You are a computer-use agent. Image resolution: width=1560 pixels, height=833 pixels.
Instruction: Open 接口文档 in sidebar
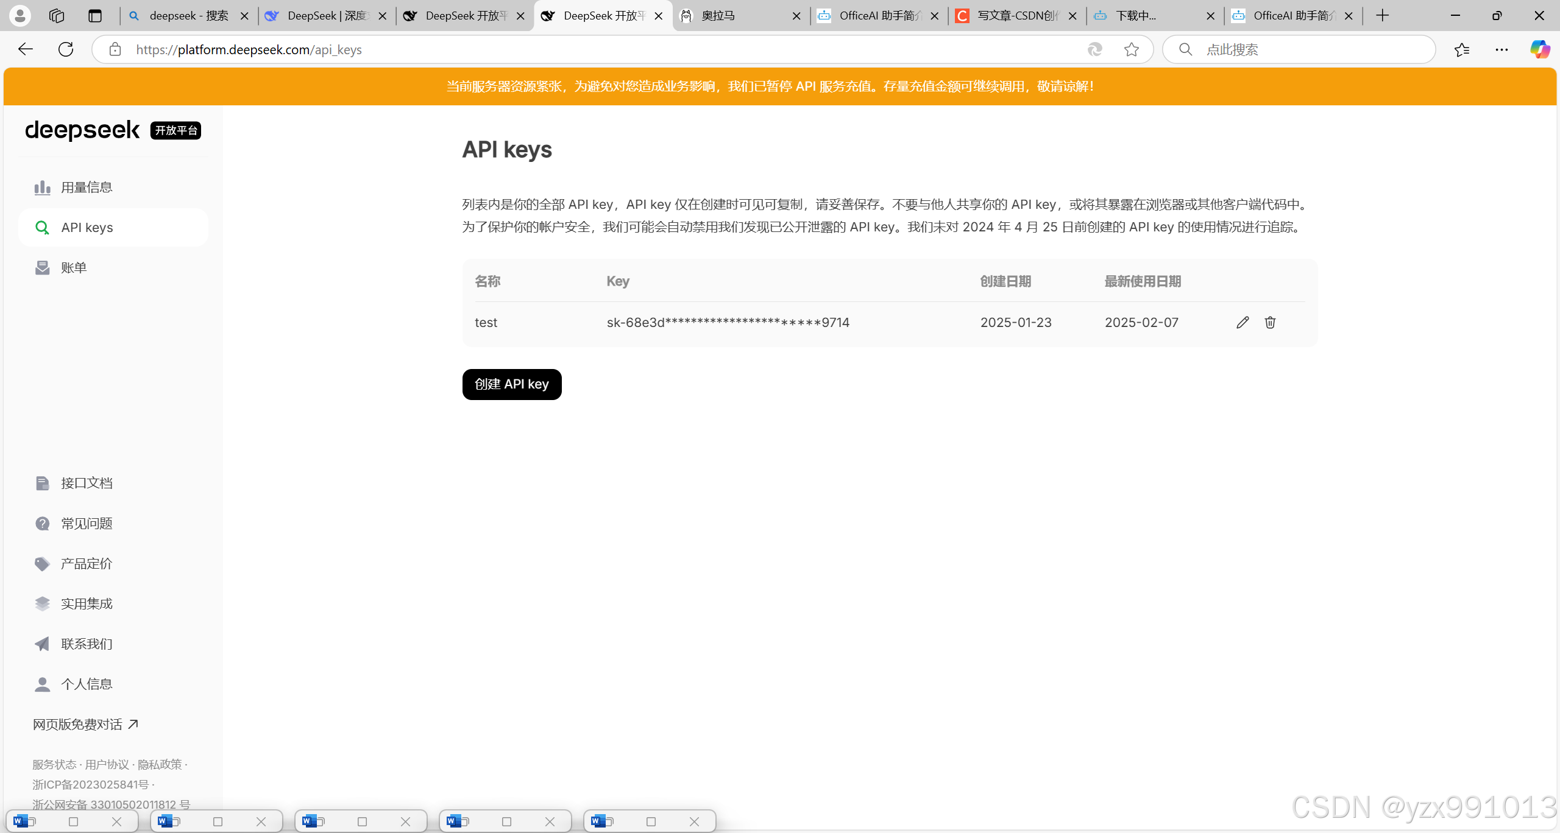(87, 483)
